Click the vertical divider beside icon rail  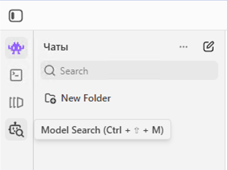click(34, 100)
